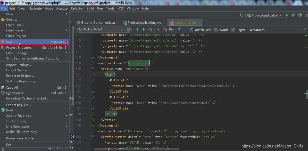Switch to GraphqlContorller.java tab
The image size is (308, 151).
(x=98, y=23)
